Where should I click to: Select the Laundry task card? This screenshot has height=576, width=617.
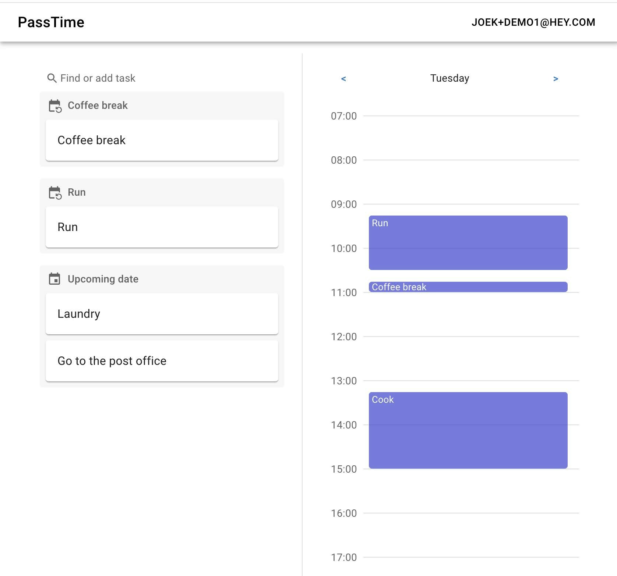pos(162,314)
